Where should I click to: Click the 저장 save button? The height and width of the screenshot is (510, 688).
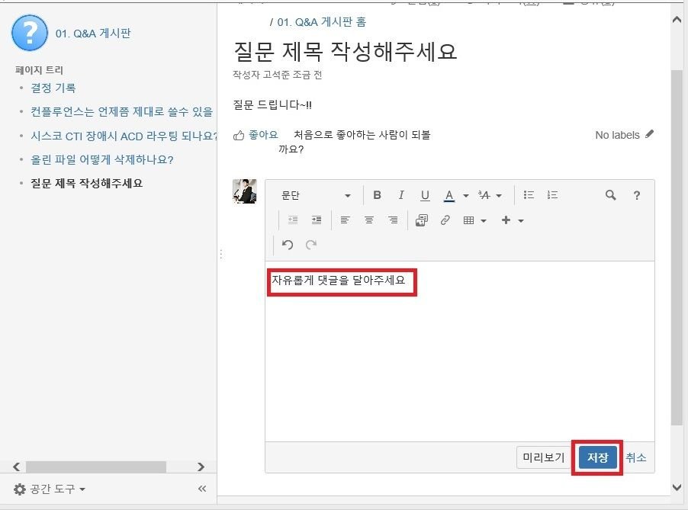pos(597,458)
